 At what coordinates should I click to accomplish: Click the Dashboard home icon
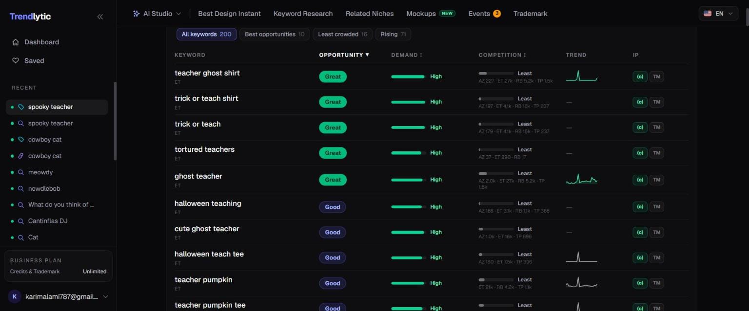click(x=16, y=42)
